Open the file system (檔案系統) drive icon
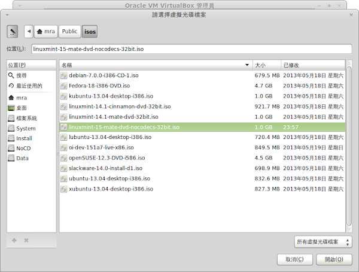The width and height of the screenshot is (359, 272). 11,118
